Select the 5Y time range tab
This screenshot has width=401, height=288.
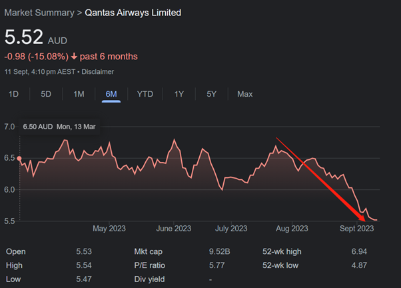[212, 94]
